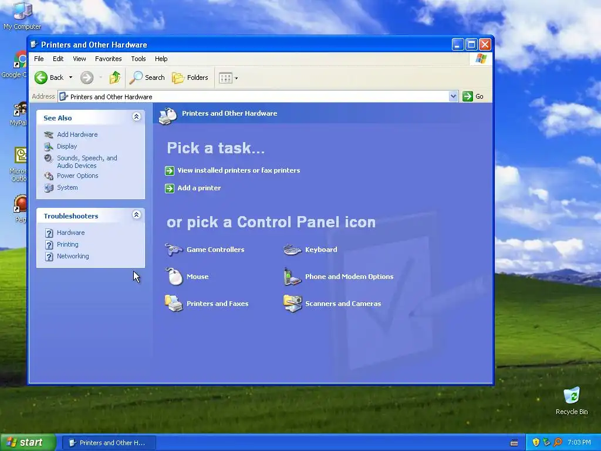Open the Add Hardware text link
601x451 pixels.
[x=77, y=134]
